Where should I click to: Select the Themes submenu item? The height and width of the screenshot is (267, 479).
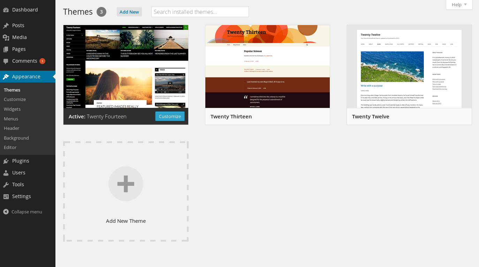tap(12, 90)
